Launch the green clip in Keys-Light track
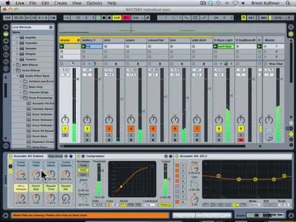The width and height of the screenshot is (296, 222). point(215,46)
